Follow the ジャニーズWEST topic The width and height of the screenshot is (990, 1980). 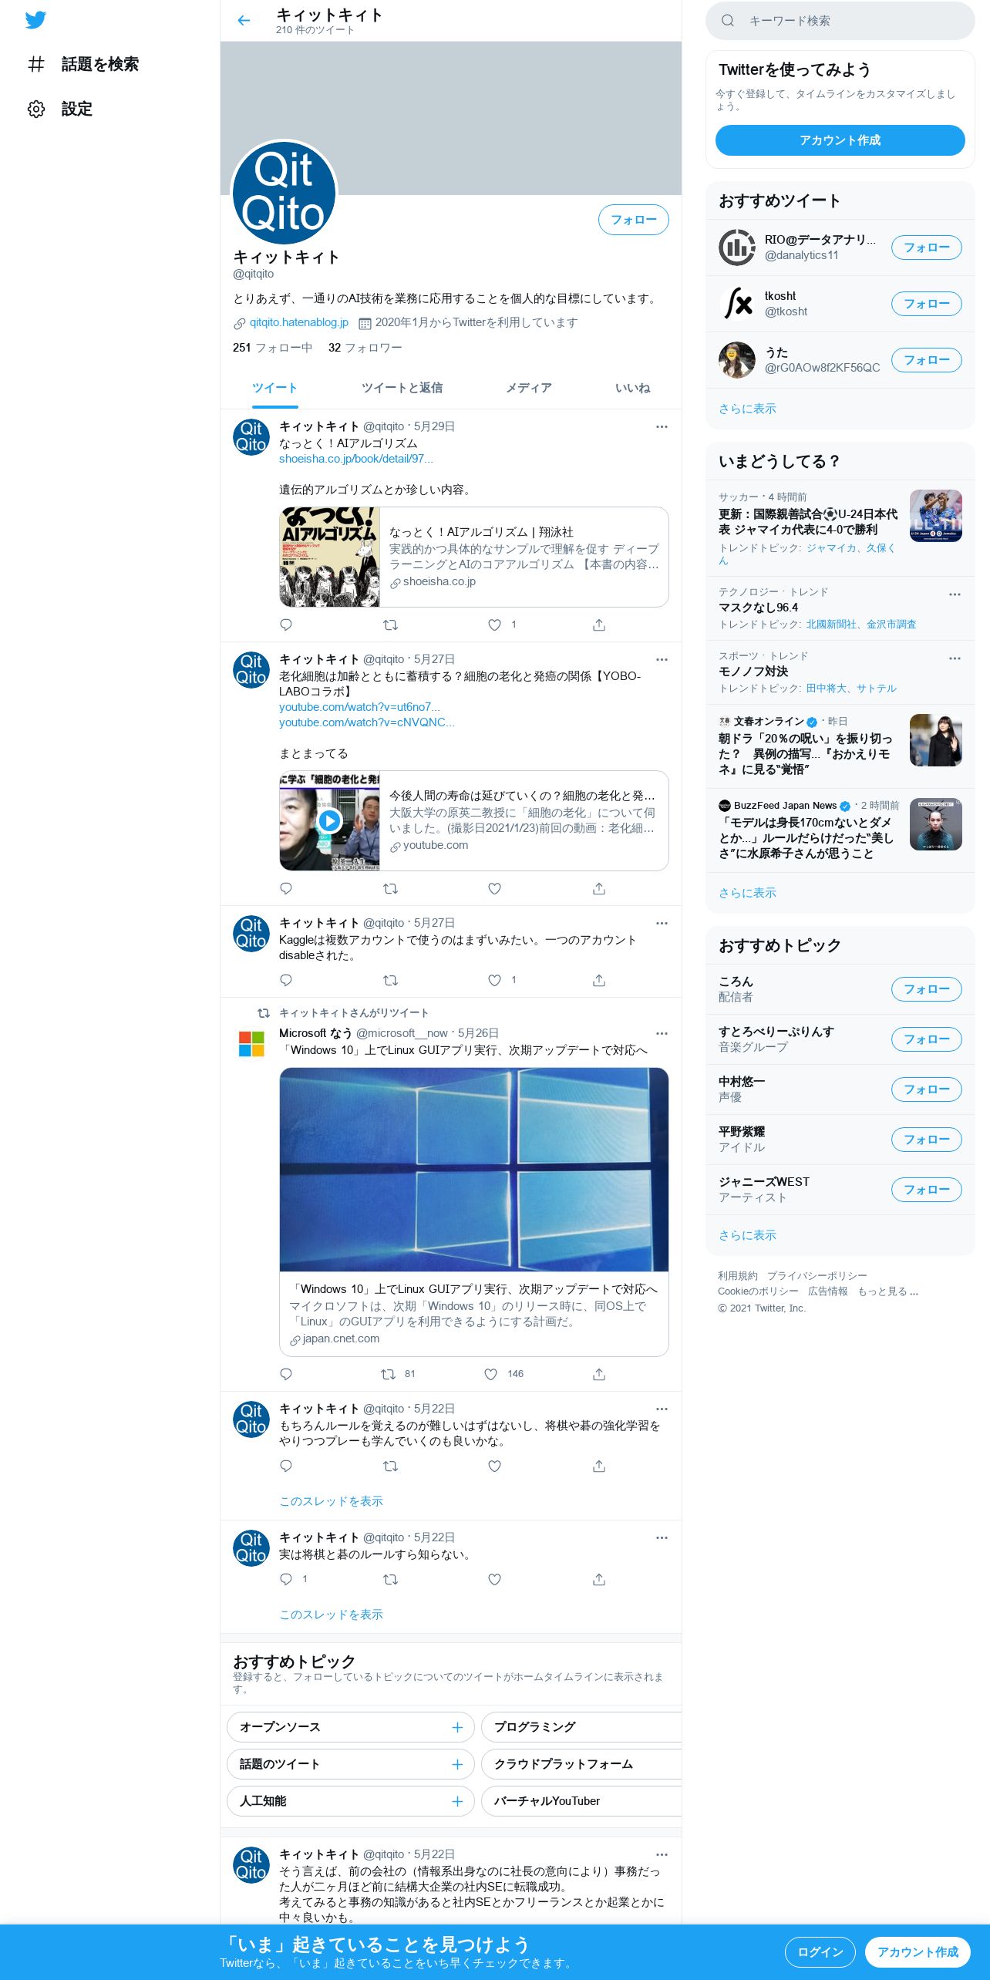926,1190
